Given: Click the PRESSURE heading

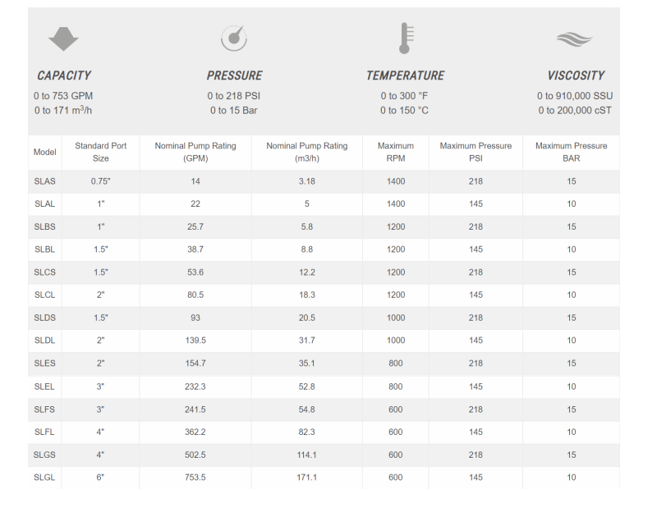Looking at the screenshot, I should point(234,75).
